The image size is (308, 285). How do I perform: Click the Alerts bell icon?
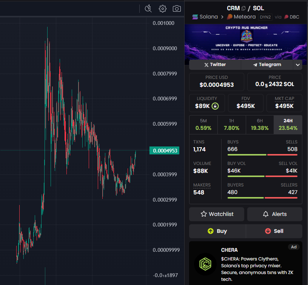(x=266, y=214)
